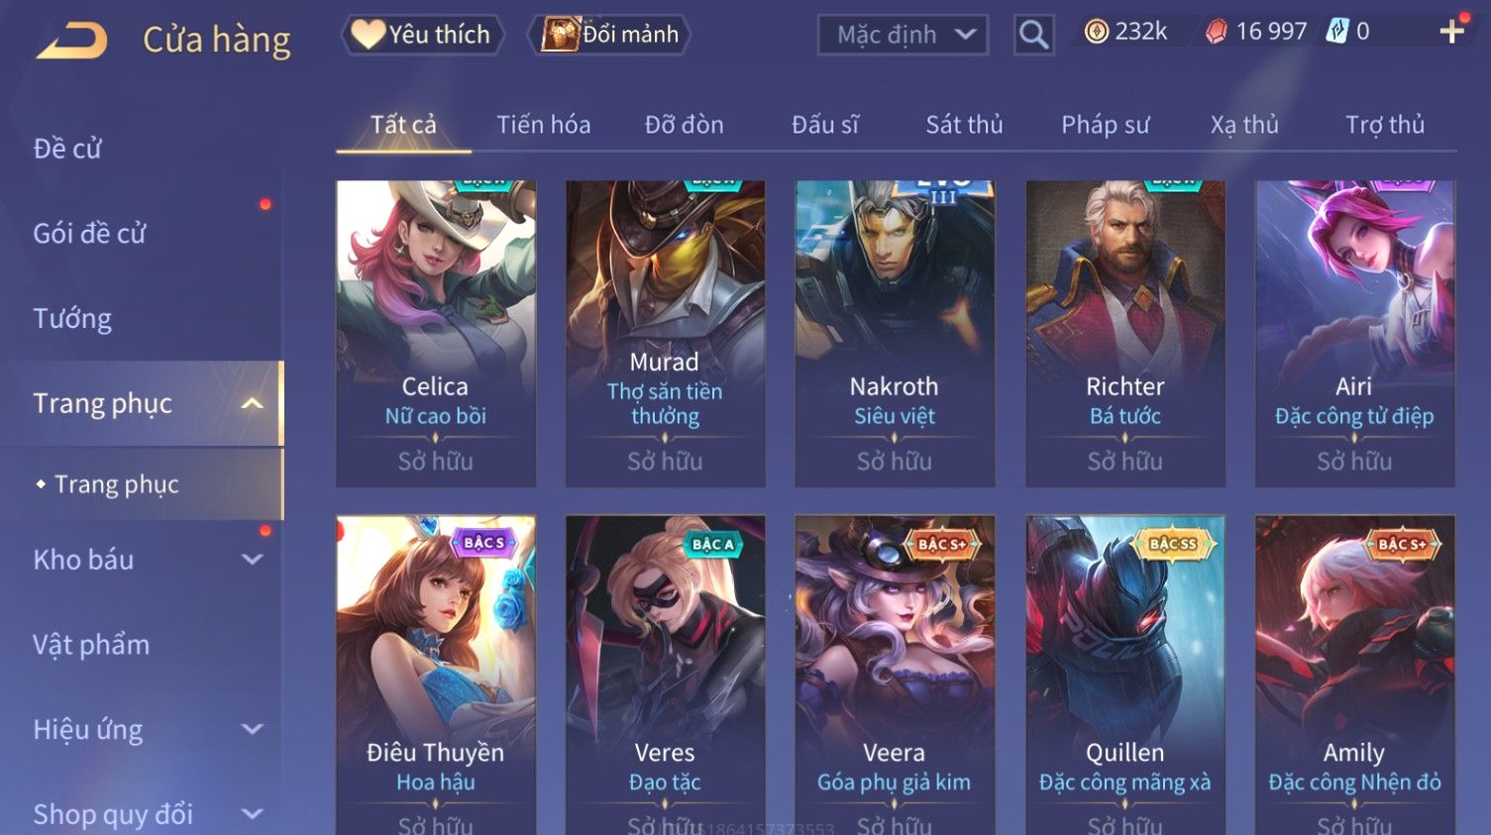Switch to the Sát thủ tab
Viewport: 1491px width, 835px height.
tap(964, 125)
